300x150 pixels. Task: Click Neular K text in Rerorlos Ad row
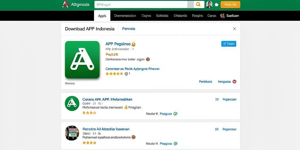152,144
